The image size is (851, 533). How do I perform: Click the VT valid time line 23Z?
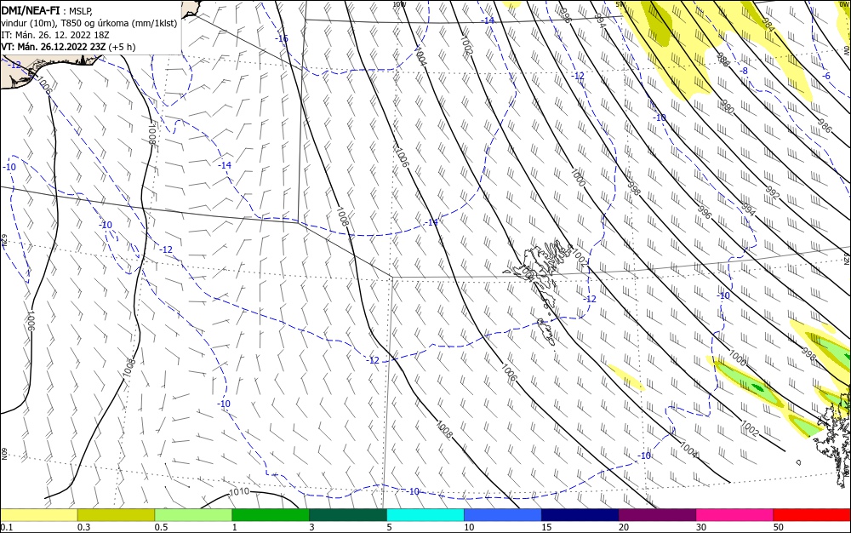68,47
